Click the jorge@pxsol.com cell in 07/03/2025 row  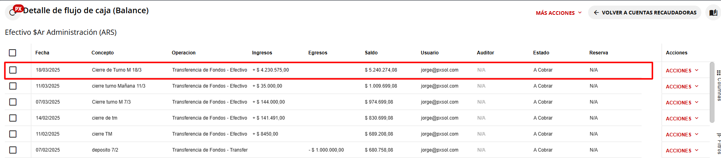click(440, 102)
